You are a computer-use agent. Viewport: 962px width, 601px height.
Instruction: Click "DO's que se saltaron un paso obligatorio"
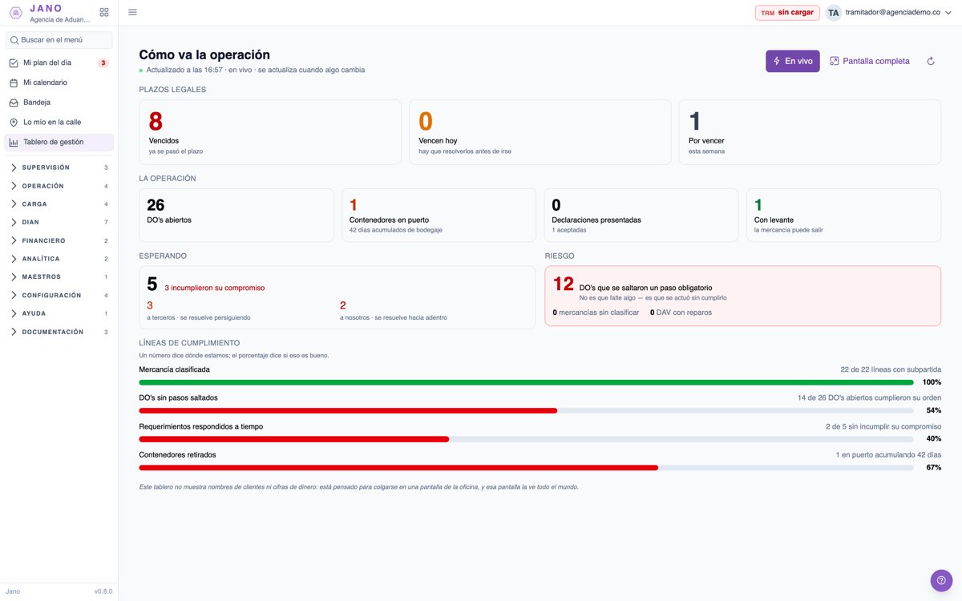click(646, 288)
